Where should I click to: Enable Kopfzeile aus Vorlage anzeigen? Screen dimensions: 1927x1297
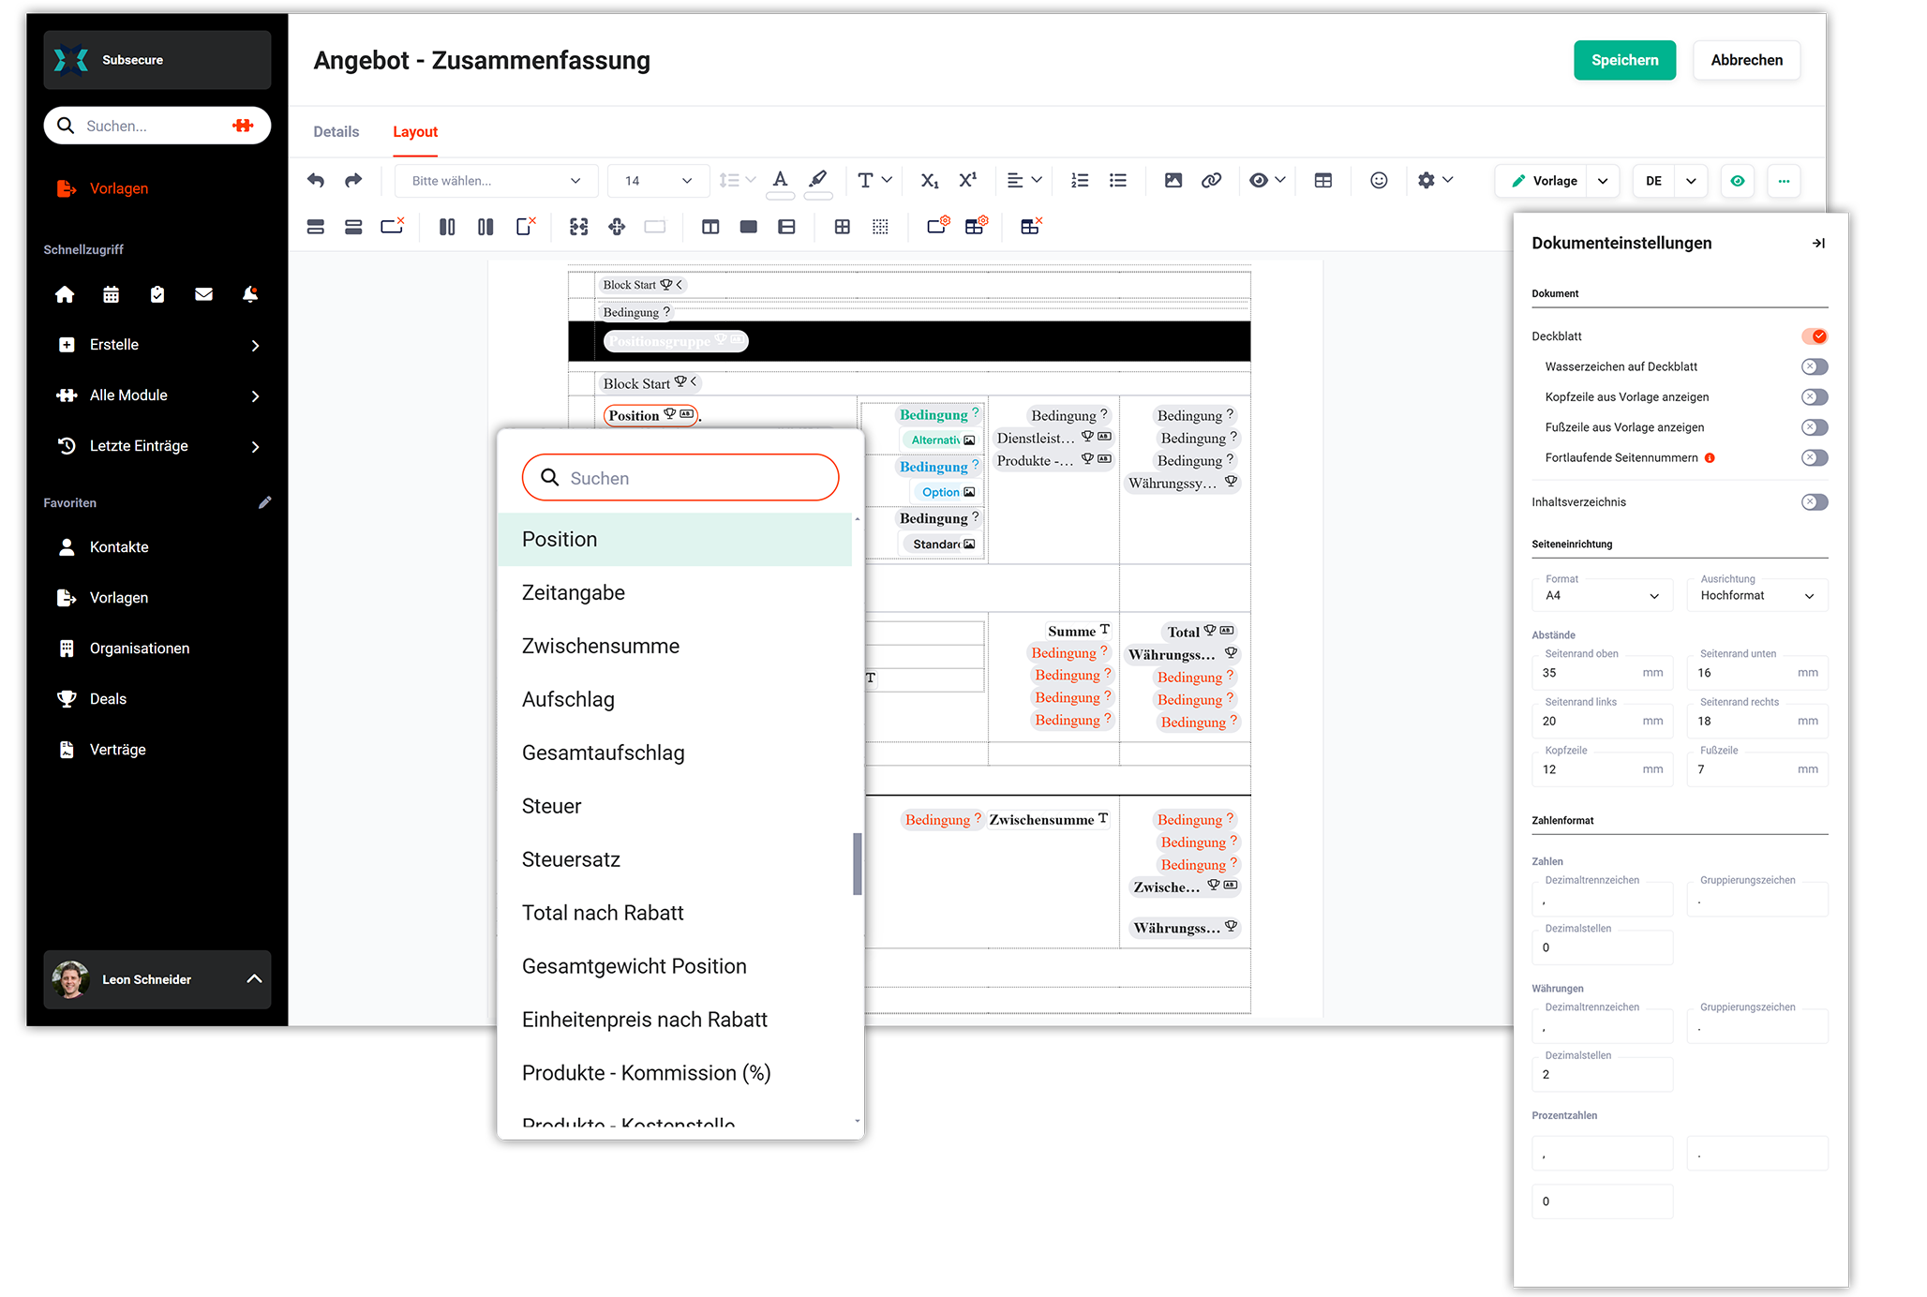[x=1815, y=396]
